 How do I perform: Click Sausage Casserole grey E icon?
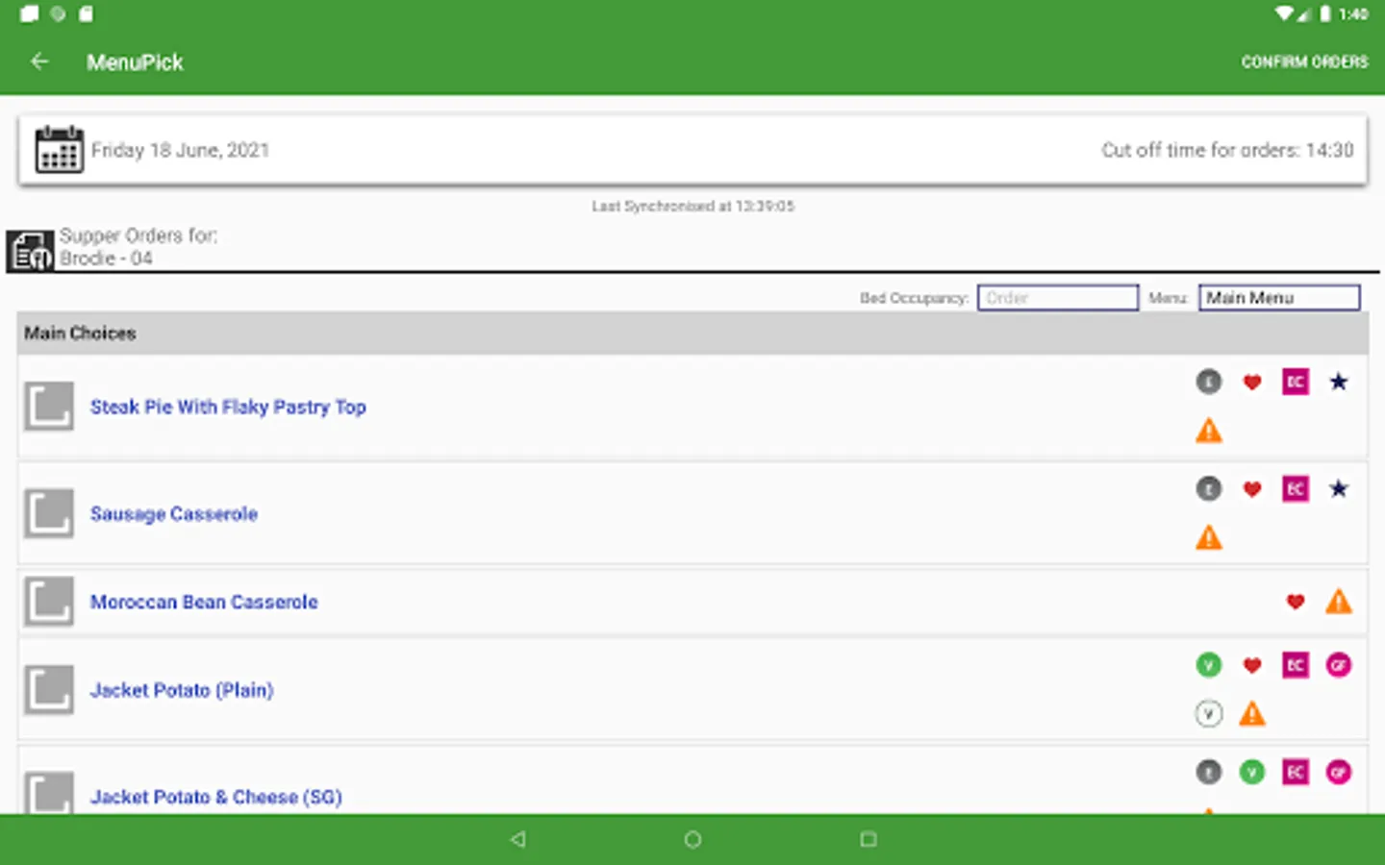[1209, 488]
